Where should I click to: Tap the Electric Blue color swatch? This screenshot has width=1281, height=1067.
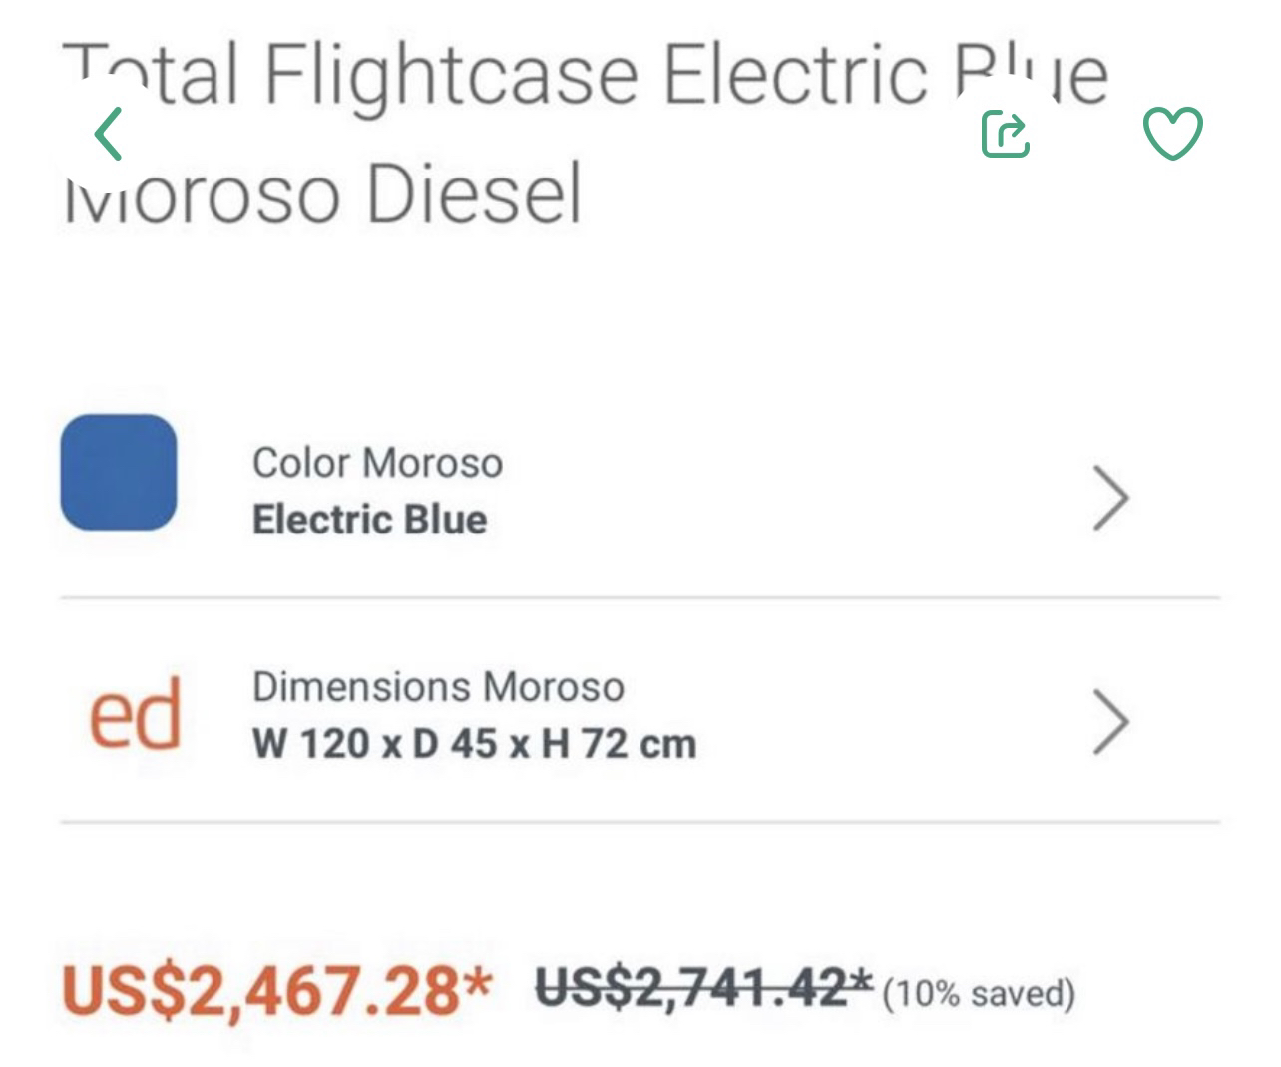coord(118,473)
